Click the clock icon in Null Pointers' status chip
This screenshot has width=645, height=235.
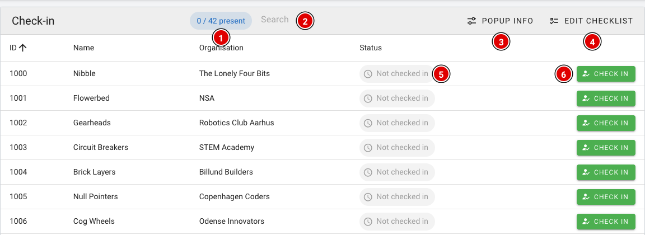[x=368, y=197]
